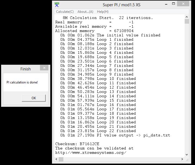The image size is (195, 165).
Task: Click the 'PI calculation is done!' message
Action: point(22,82)
